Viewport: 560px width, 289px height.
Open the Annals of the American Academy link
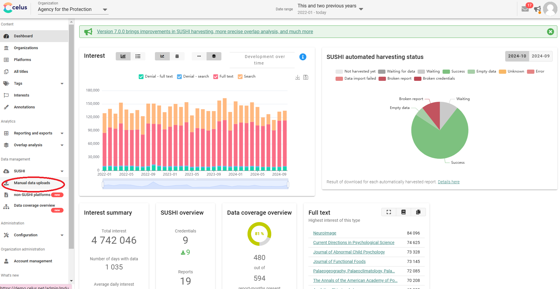[355, 280]
